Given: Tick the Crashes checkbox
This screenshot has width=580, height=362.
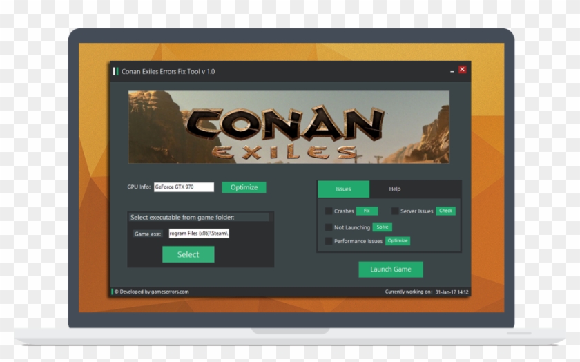Looking at the screenshot, I should click(x=328, y=211).
